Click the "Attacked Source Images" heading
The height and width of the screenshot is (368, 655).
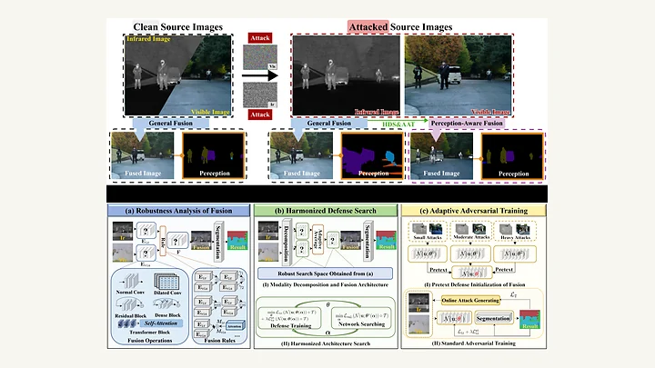pyautogui.click(x=400, y=27)
